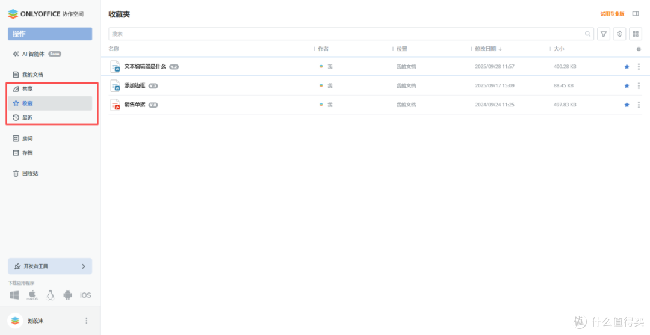Open the 存档 archive
The image size is (650, 335).
tap(23, 153)
